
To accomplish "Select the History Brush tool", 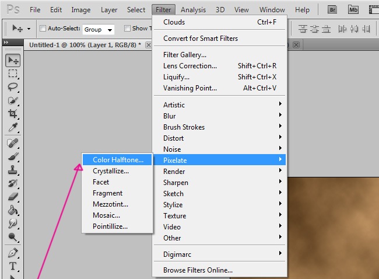I will (13, 183).
